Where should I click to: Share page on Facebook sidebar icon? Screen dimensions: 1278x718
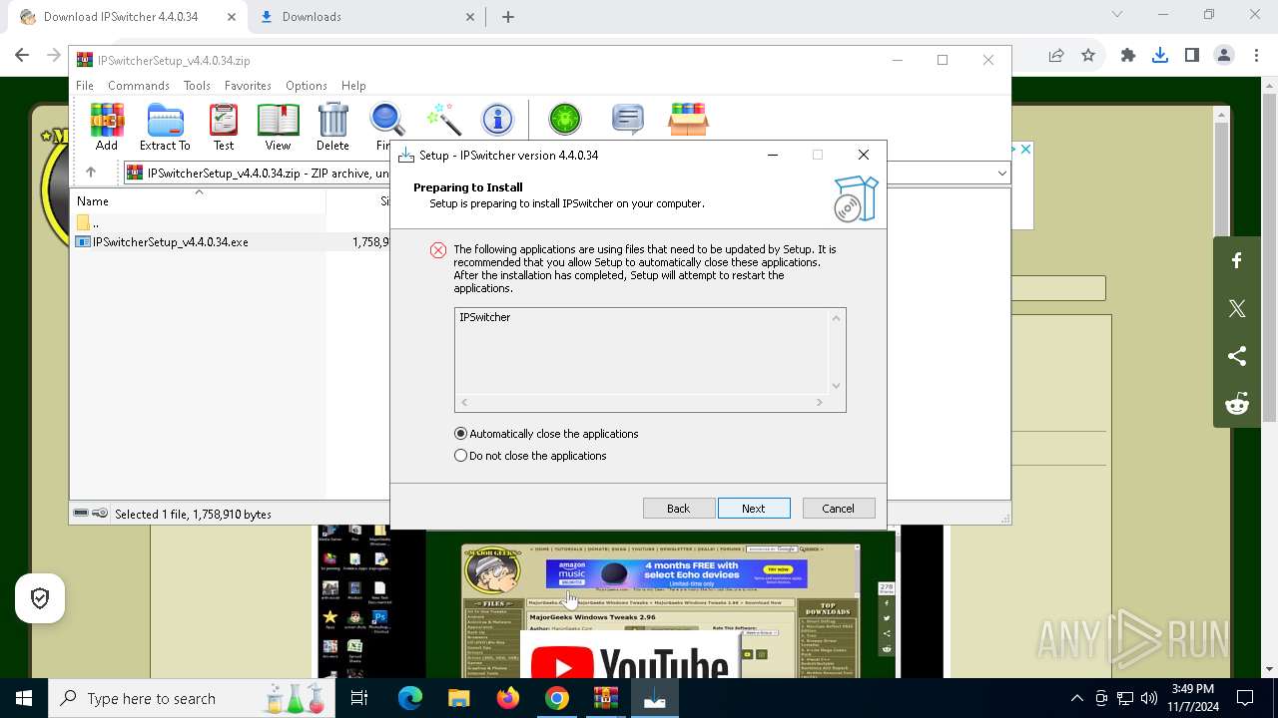1237,260
